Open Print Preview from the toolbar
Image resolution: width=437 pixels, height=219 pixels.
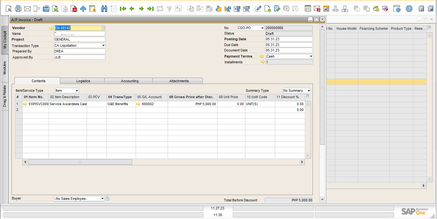[9, 9]
